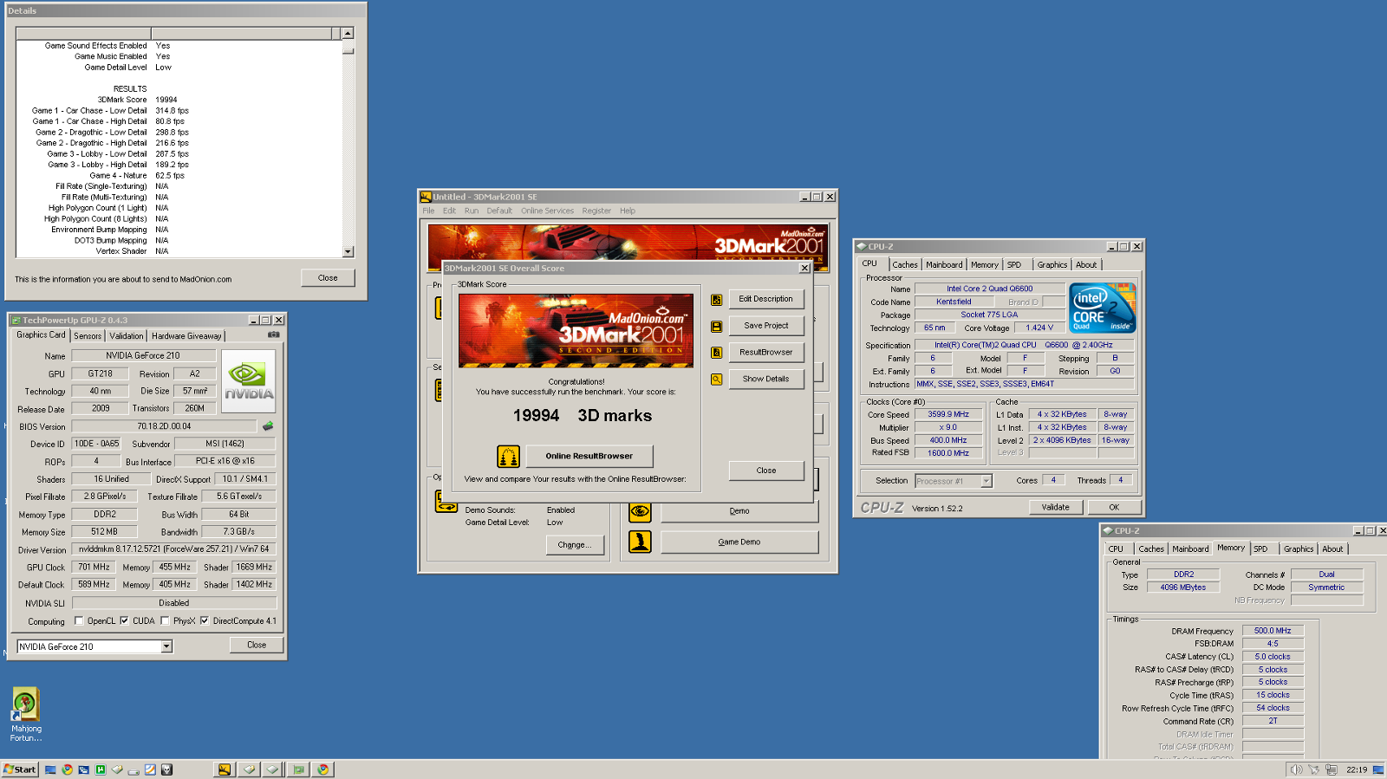
Task: Open the Hardware Giveaway tab in GPU-Z
Action: (x=186, y=336)
